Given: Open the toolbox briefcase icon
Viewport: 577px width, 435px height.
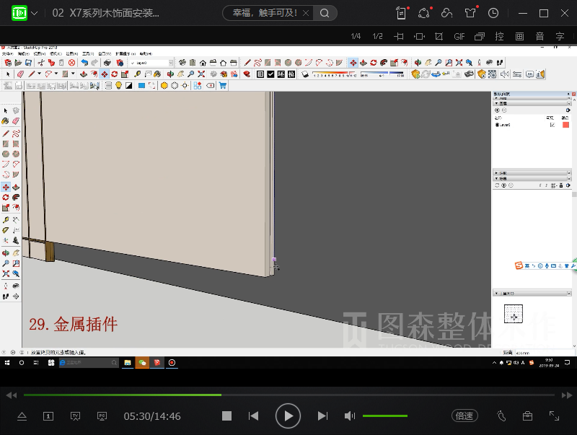Looking at the screenshot, I should point(528,416).
